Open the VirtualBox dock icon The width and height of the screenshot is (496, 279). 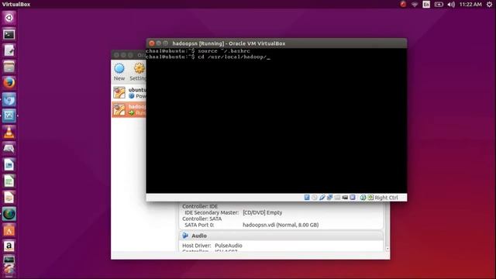pos(9,115)
